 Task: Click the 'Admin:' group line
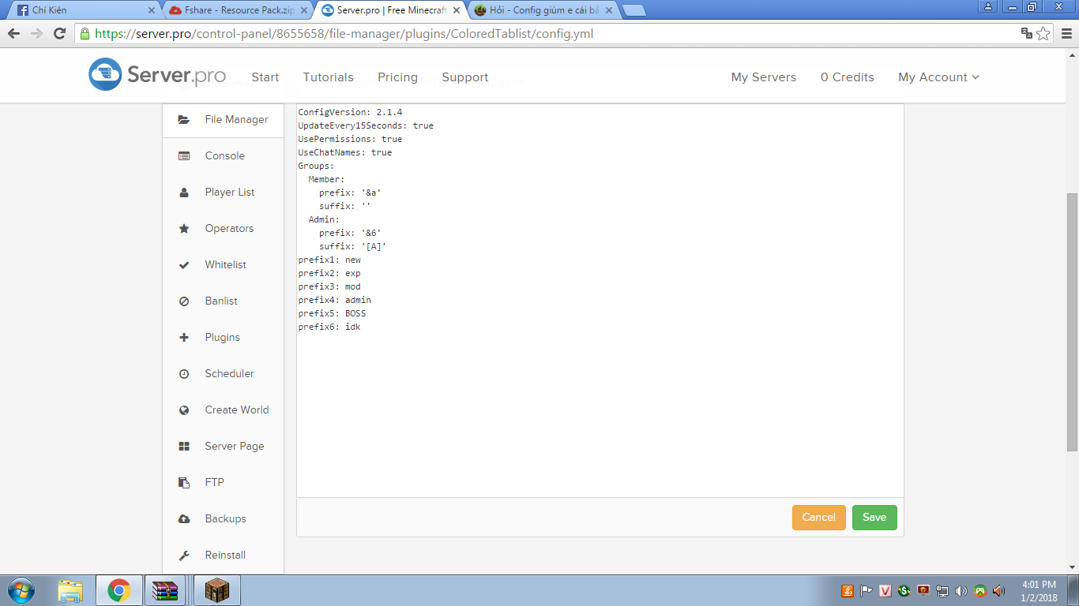[x=324, y=219]
